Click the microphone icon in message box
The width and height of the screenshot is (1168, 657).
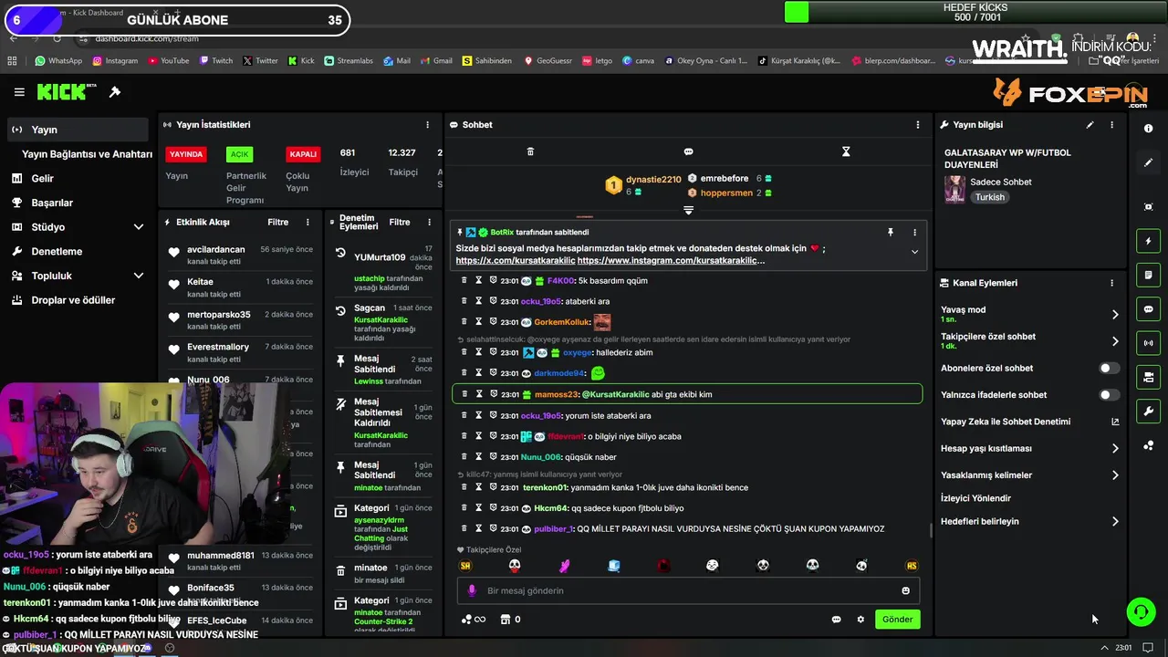[x=472, y=590]
